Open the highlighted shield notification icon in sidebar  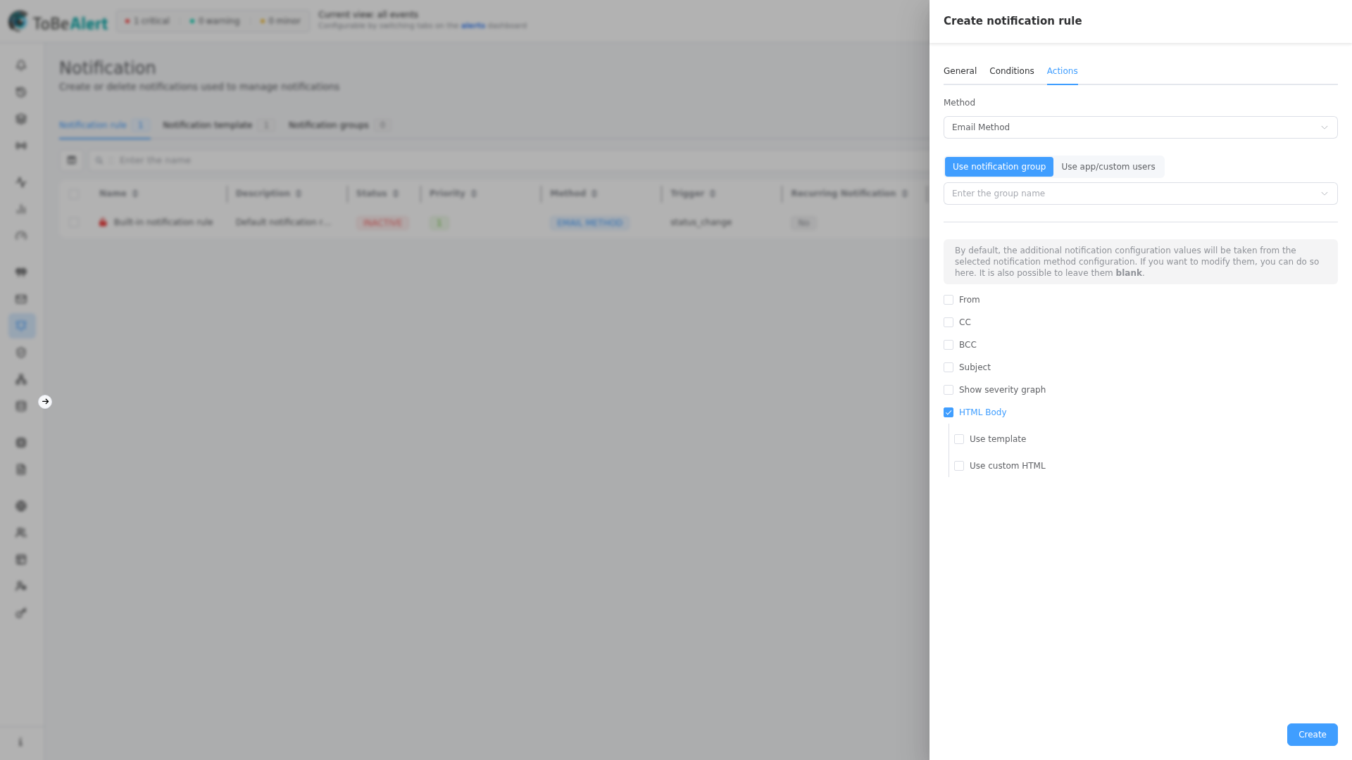pos(21,326)
